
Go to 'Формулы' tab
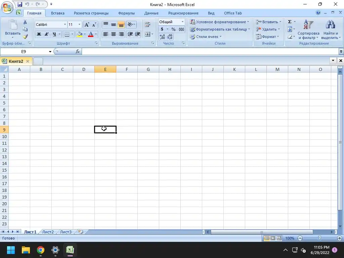point(126,13)
